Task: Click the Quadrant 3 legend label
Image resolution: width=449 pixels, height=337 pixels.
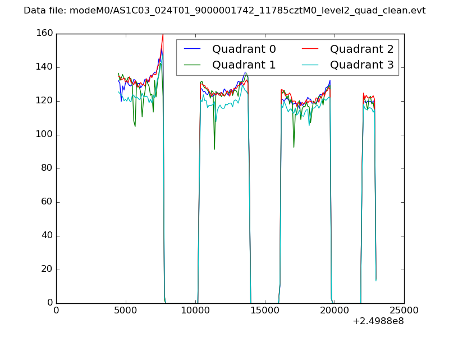Action: pyautogui.click(x=361, y=65)
